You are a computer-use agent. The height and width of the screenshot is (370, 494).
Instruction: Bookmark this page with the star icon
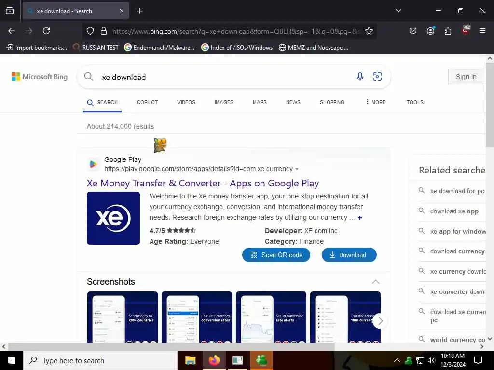369,31
